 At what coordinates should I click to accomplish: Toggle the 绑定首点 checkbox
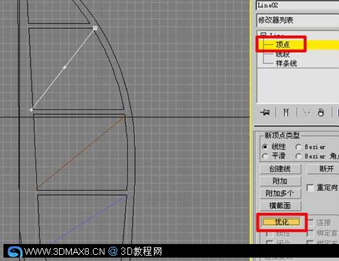point(310,233)
